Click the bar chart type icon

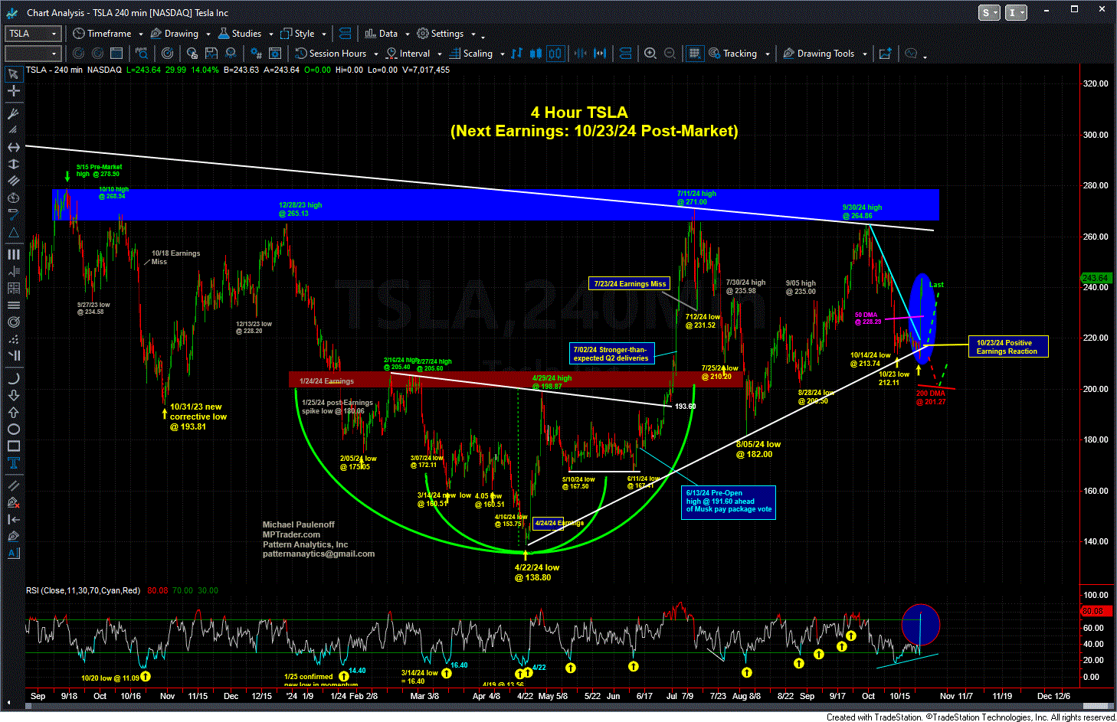click(x=517, y=54)
